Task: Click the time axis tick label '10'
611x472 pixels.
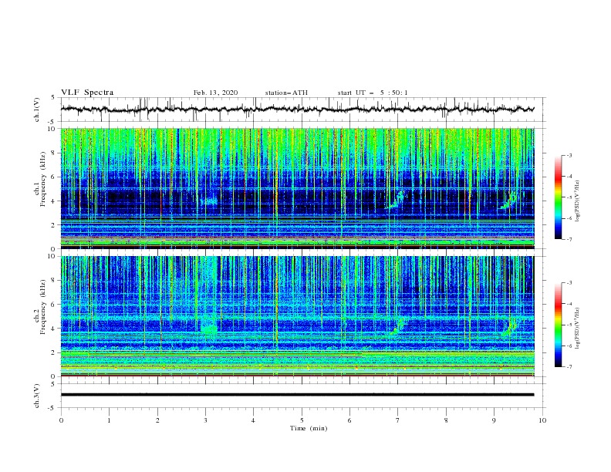Action: pyautogui.click(x=542, y=420)
